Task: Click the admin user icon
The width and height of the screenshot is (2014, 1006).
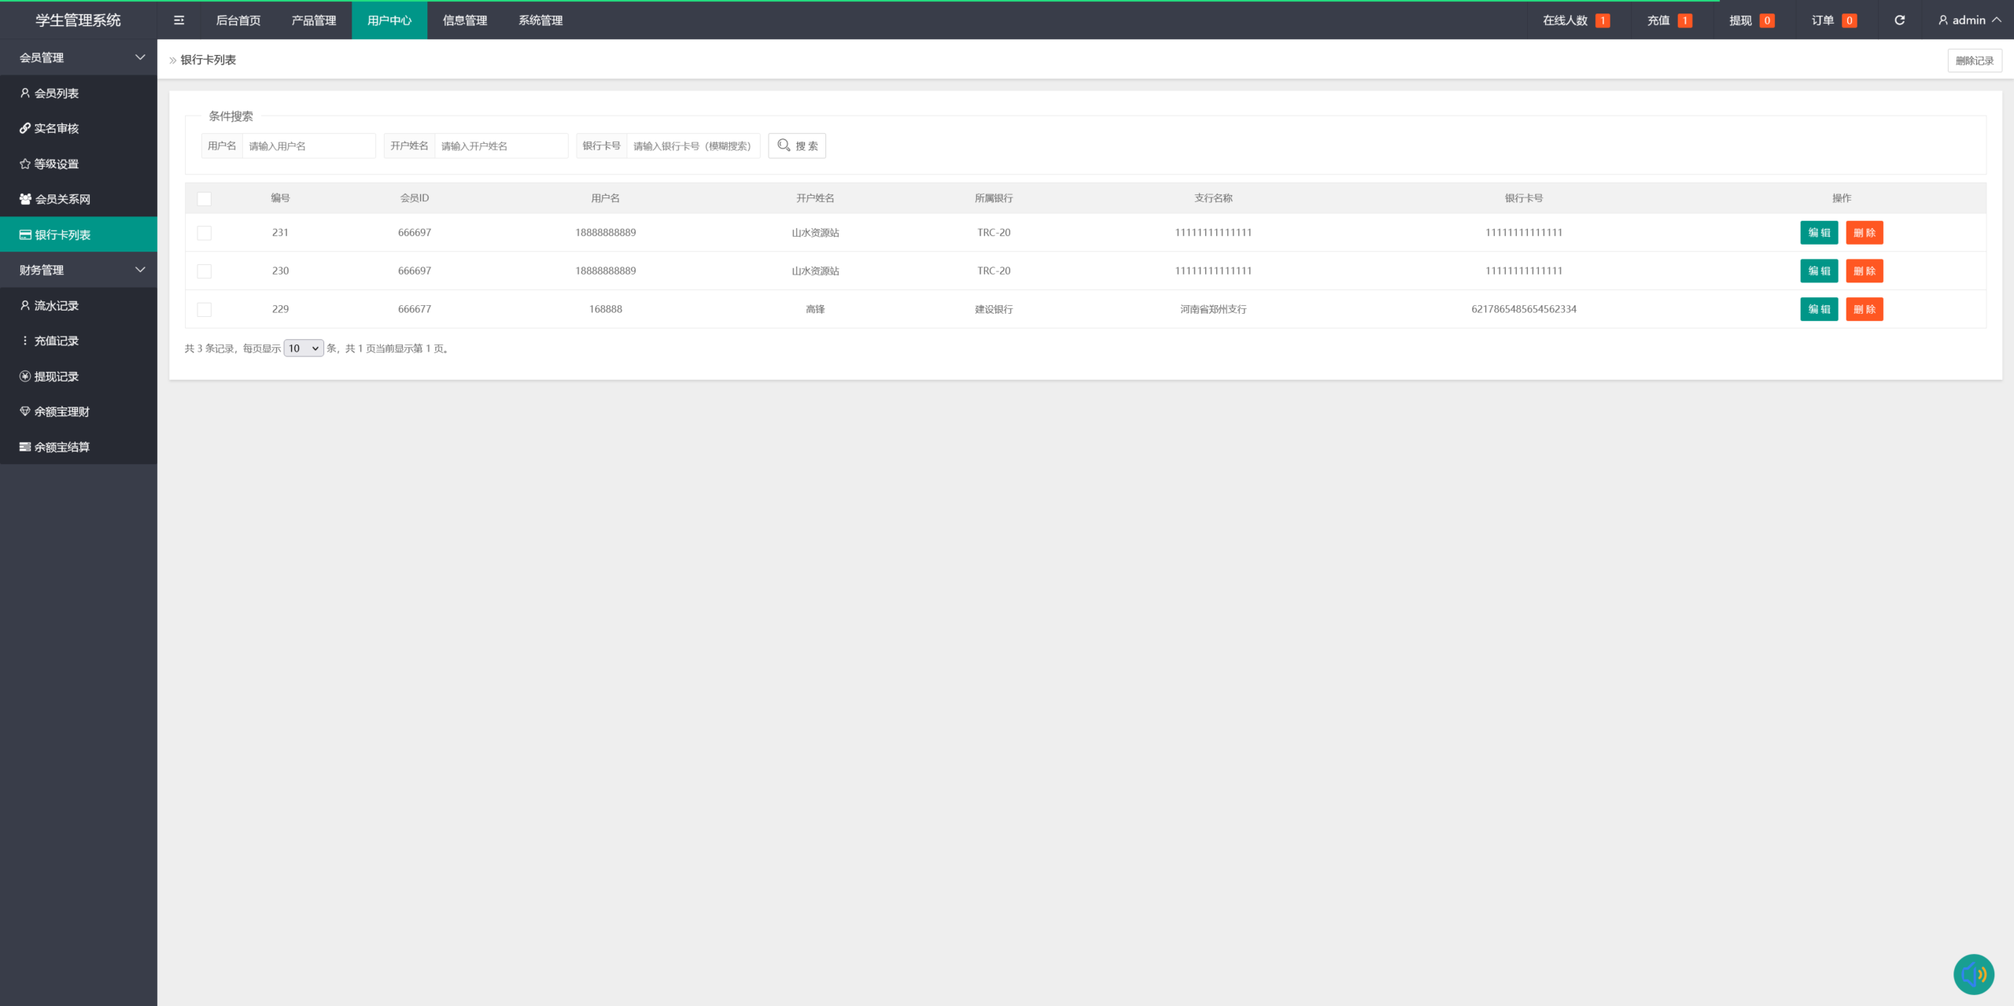Action: [1943, 20]
